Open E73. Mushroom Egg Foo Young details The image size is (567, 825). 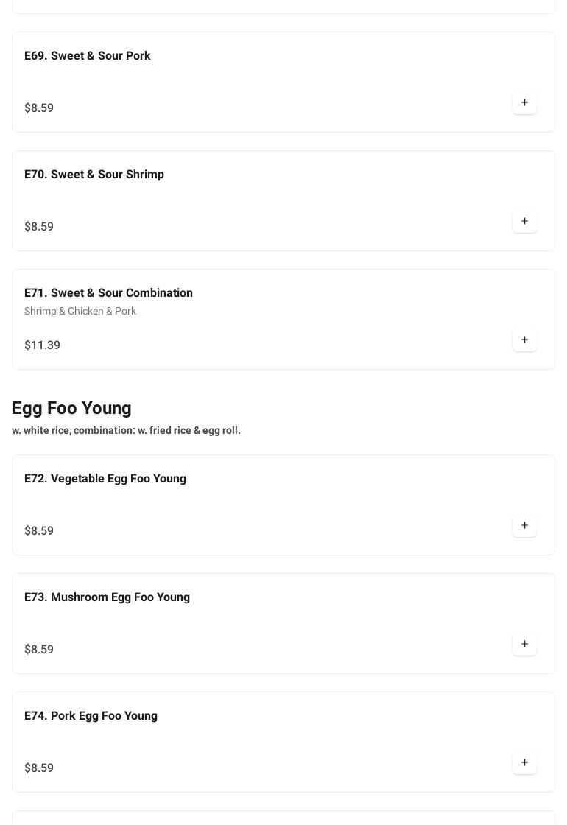click(107, 597)
